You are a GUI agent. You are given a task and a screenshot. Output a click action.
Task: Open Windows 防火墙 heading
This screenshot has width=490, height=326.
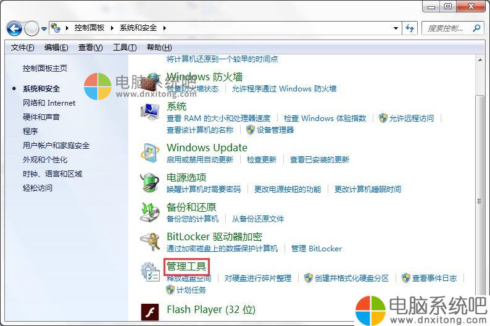205,77
